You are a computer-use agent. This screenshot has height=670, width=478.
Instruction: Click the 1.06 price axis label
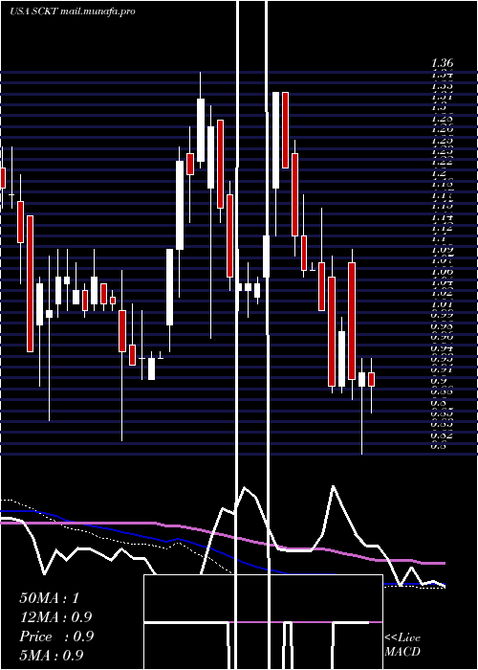pyautogui.click(x=442, y=271)
